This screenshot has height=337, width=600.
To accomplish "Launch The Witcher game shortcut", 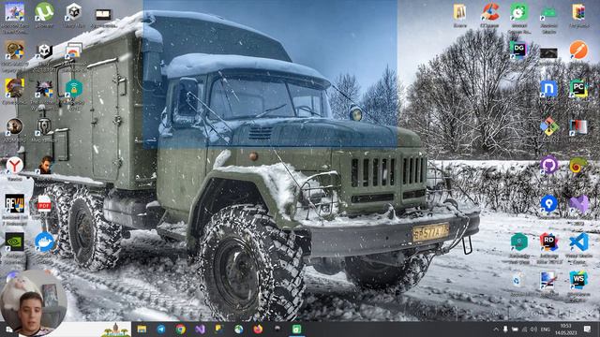I will (44, 89).
